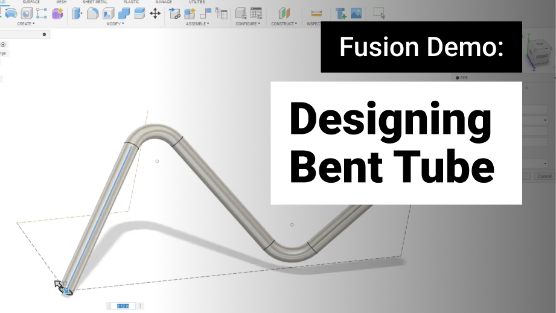Expand the CREATE dropdown menu
556x313 pixels.
pos(26,24)
